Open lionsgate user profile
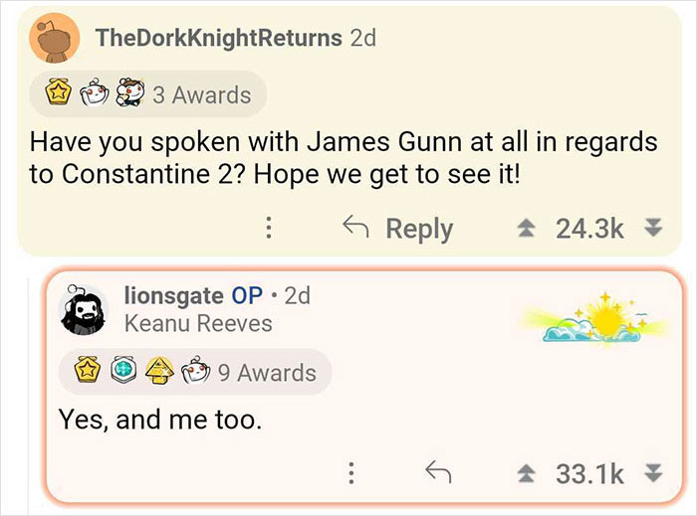Image resolution: width=697 pixels, height=516 pixels. coord(173,295)
